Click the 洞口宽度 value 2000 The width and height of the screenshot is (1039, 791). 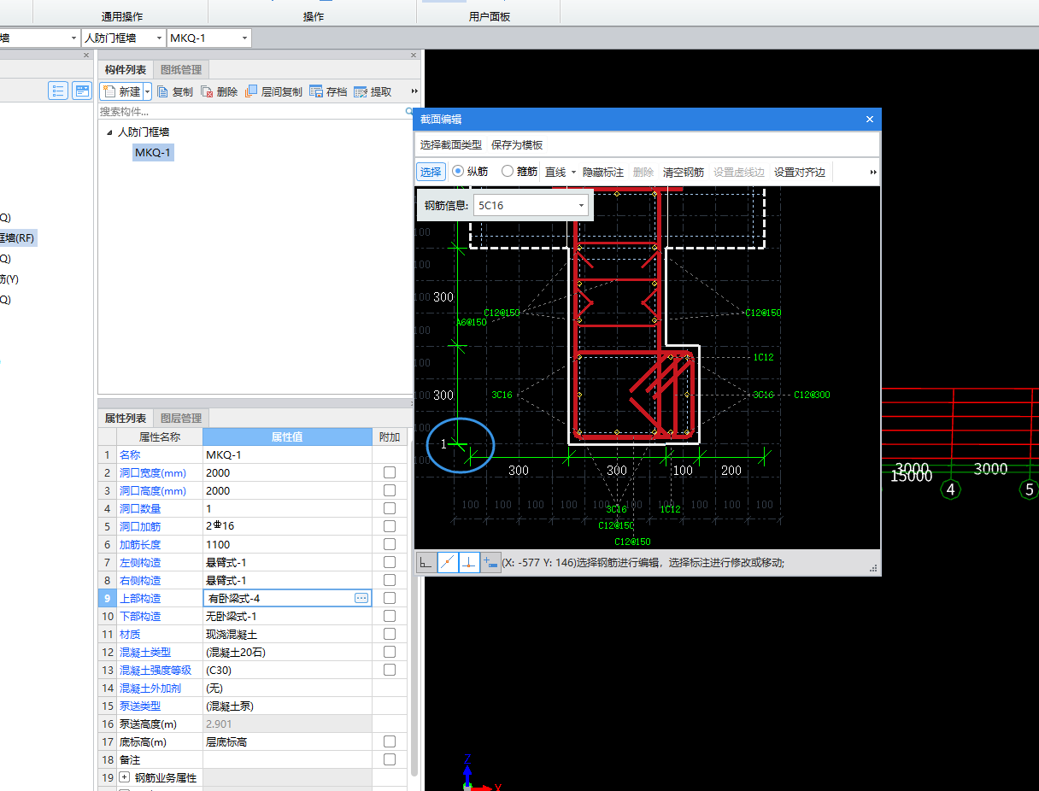[287, 472]
